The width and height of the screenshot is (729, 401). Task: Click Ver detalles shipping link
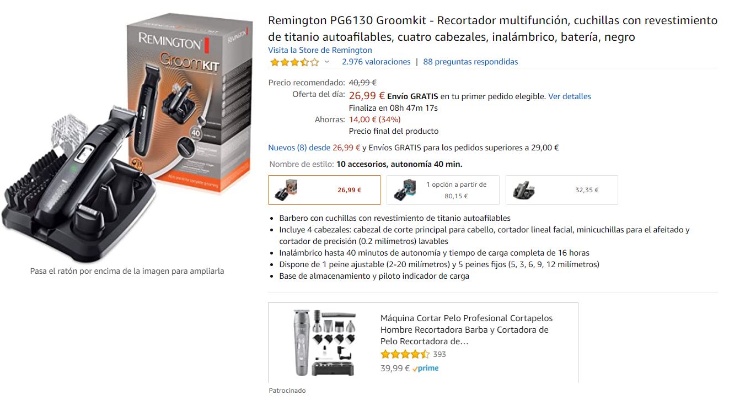pyautogui.click(x=570, y=96)
